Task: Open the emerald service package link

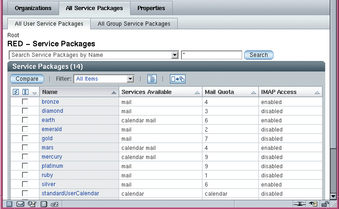Action: click(52, 129)
